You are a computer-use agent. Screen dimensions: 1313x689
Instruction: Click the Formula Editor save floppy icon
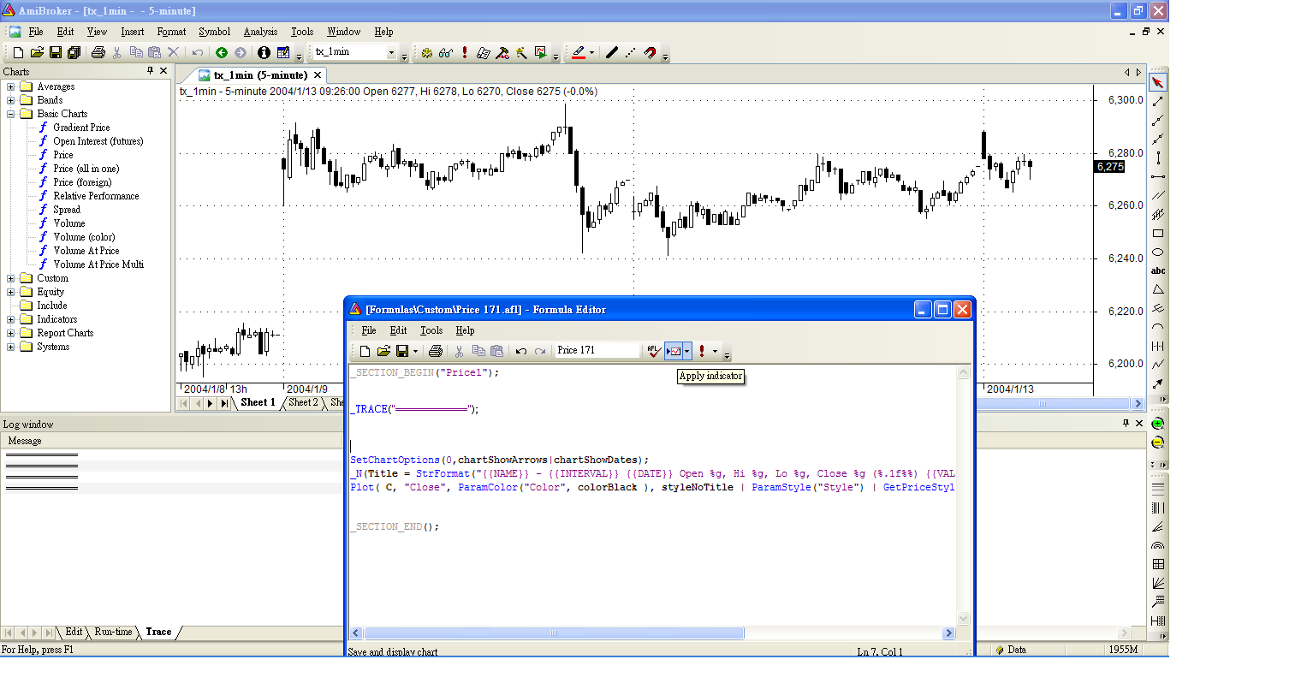pos(402,351)
